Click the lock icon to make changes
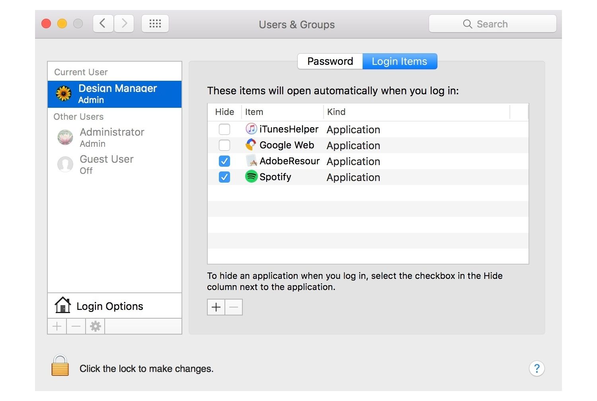 point(60,366)
